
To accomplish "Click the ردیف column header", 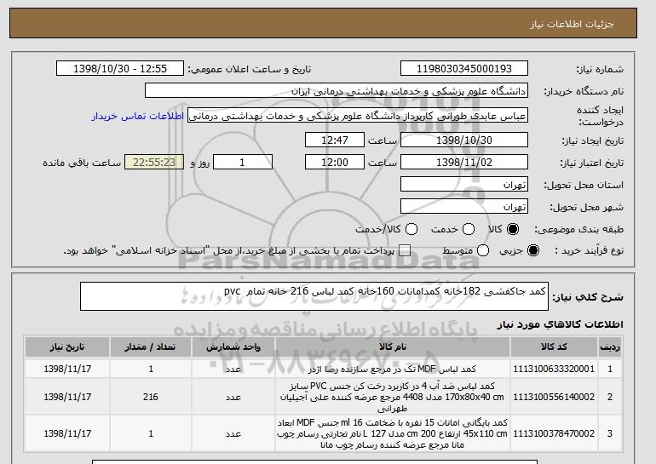I will click(610, 347).
